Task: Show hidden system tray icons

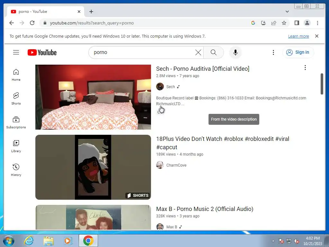Action: point(273,241)
